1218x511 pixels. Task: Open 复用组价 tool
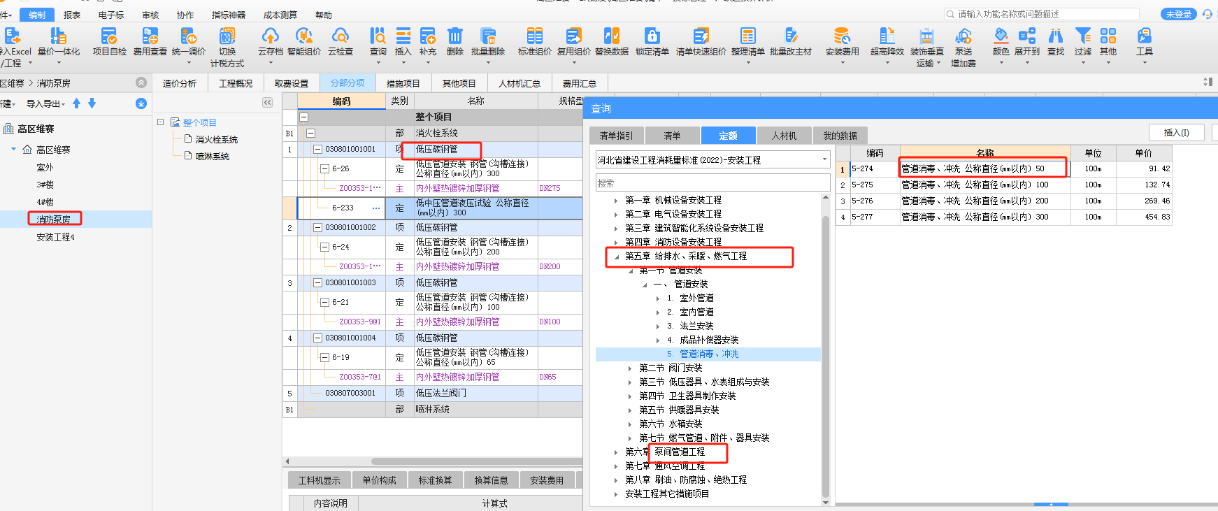[x=574, y=42]
